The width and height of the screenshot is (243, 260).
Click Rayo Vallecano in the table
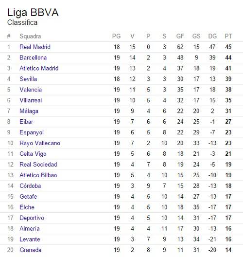tap(40, 143)
